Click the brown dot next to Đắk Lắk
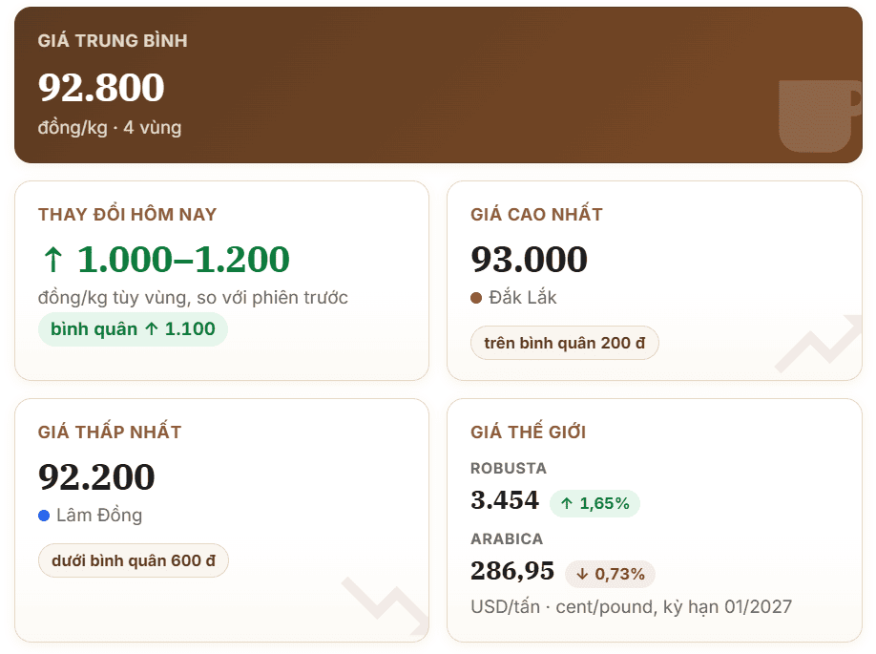Image resolution: width=876 pixels, height=654 pixels. click(x=476, y=298)
